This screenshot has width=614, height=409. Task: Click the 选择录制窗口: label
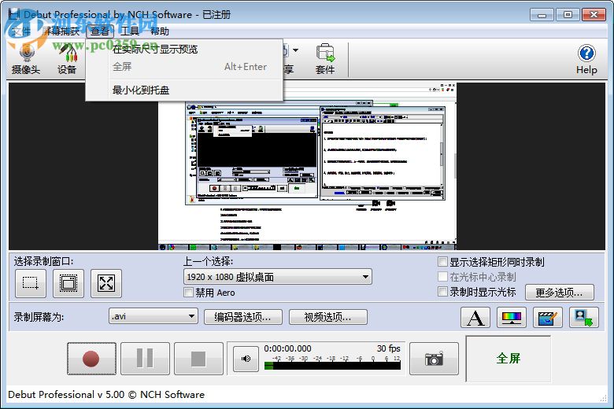point(44,261)
